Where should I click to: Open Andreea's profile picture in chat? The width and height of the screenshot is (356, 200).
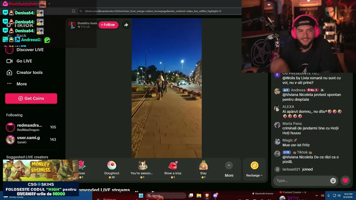pos(277,91)
